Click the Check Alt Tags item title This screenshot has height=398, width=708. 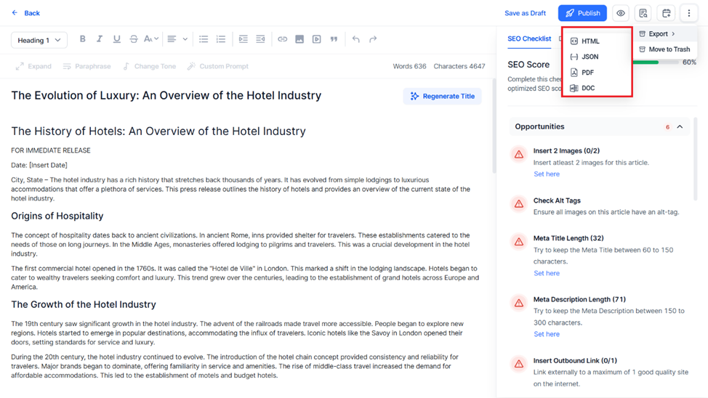tap(557, 200)
